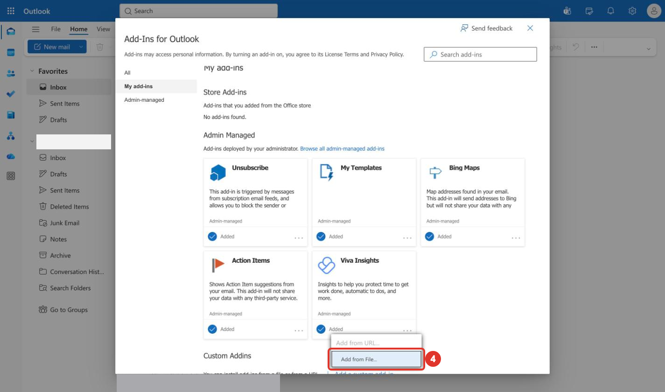The height and width of the screenshot is (392, 665).
Task: Open the account profile avatar
Action: pyautogui.click(x=654, y=11)
